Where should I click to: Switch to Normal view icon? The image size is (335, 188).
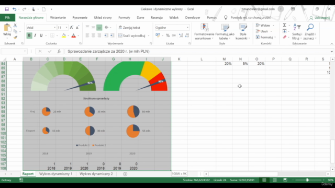264,180
